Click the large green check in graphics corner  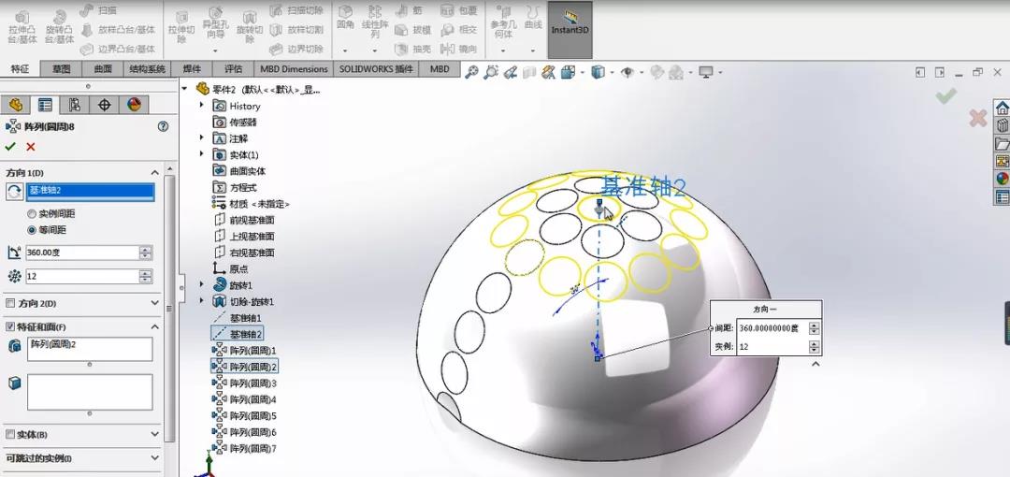pos(945,96)
